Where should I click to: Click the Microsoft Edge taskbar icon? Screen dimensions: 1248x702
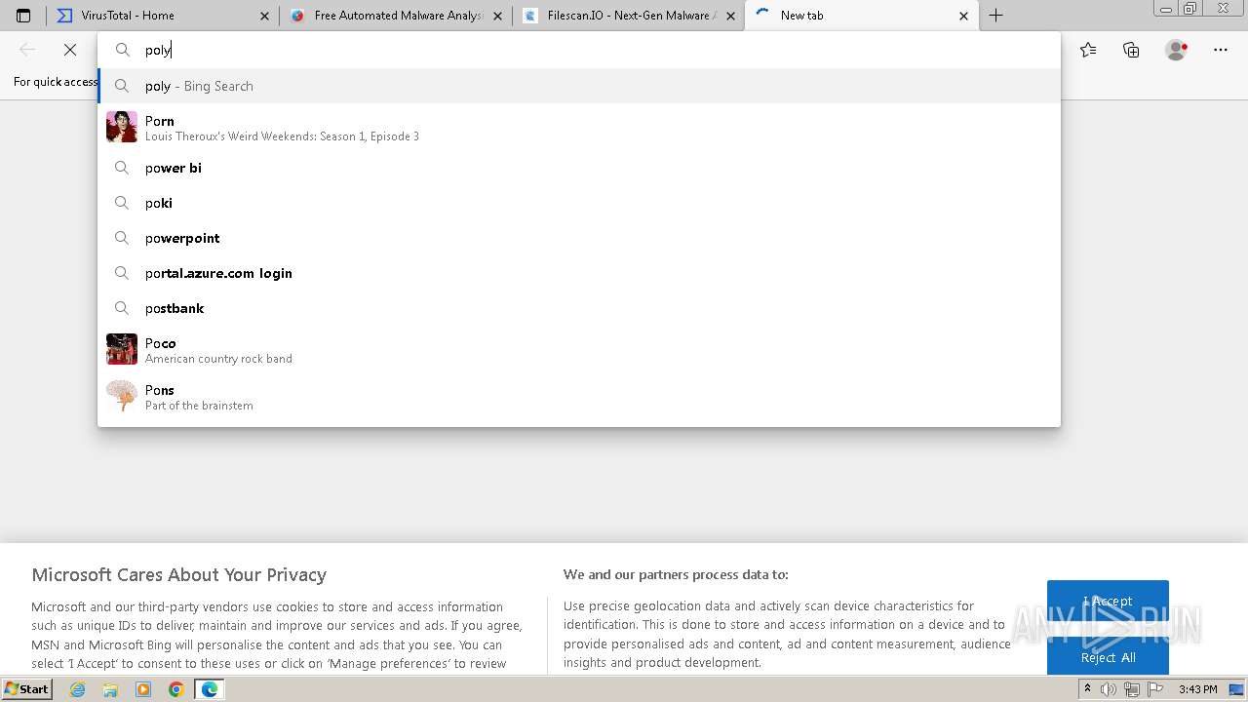pyautogui.click(x=209, y=689)
